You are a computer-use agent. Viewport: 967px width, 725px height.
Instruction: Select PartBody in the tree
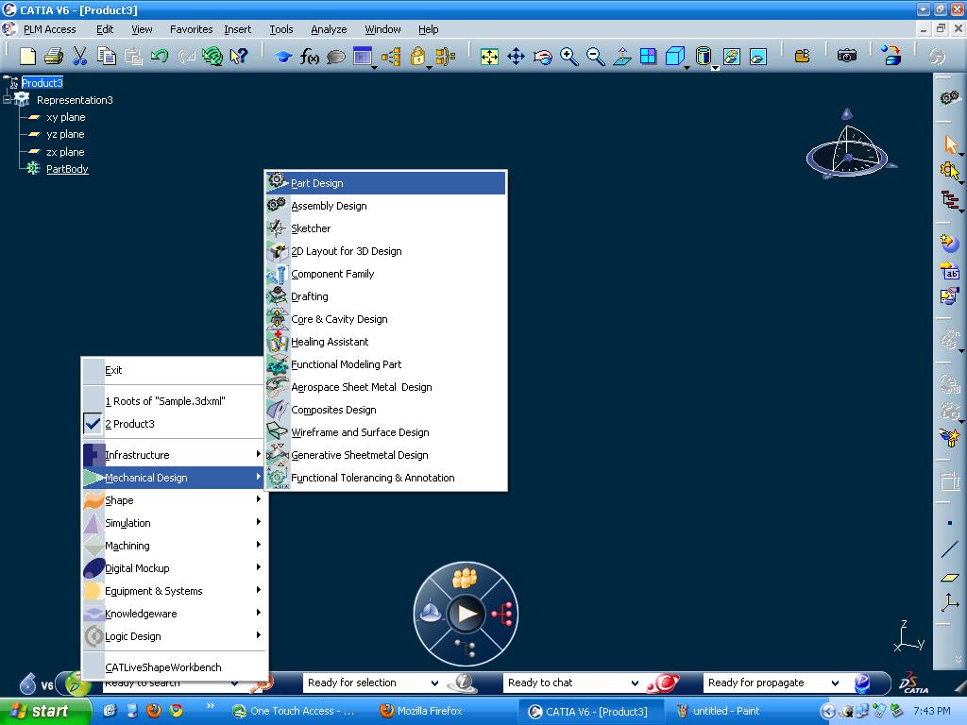point(67,169)
